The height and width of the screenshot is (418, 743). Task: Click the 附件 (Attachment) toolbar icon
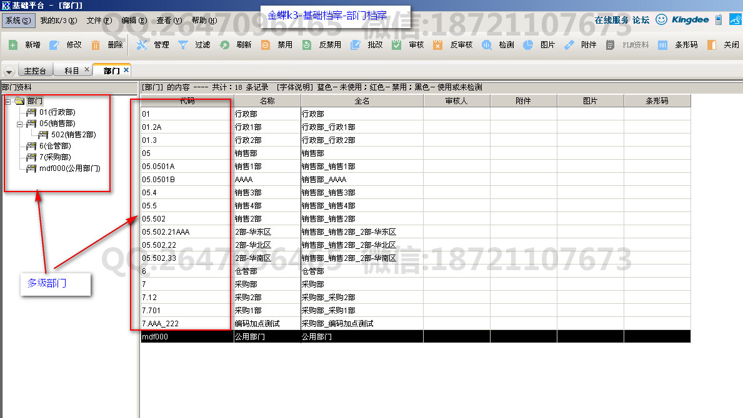pyautogui.click(x=569, y=45)
